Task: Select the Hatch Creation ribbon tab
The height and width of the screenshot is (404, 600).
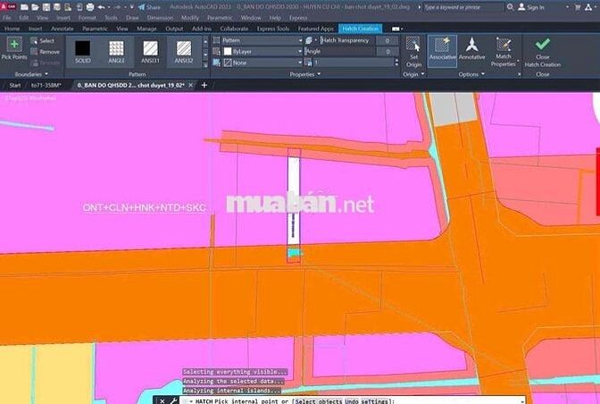Action: (x=360, y=29)
